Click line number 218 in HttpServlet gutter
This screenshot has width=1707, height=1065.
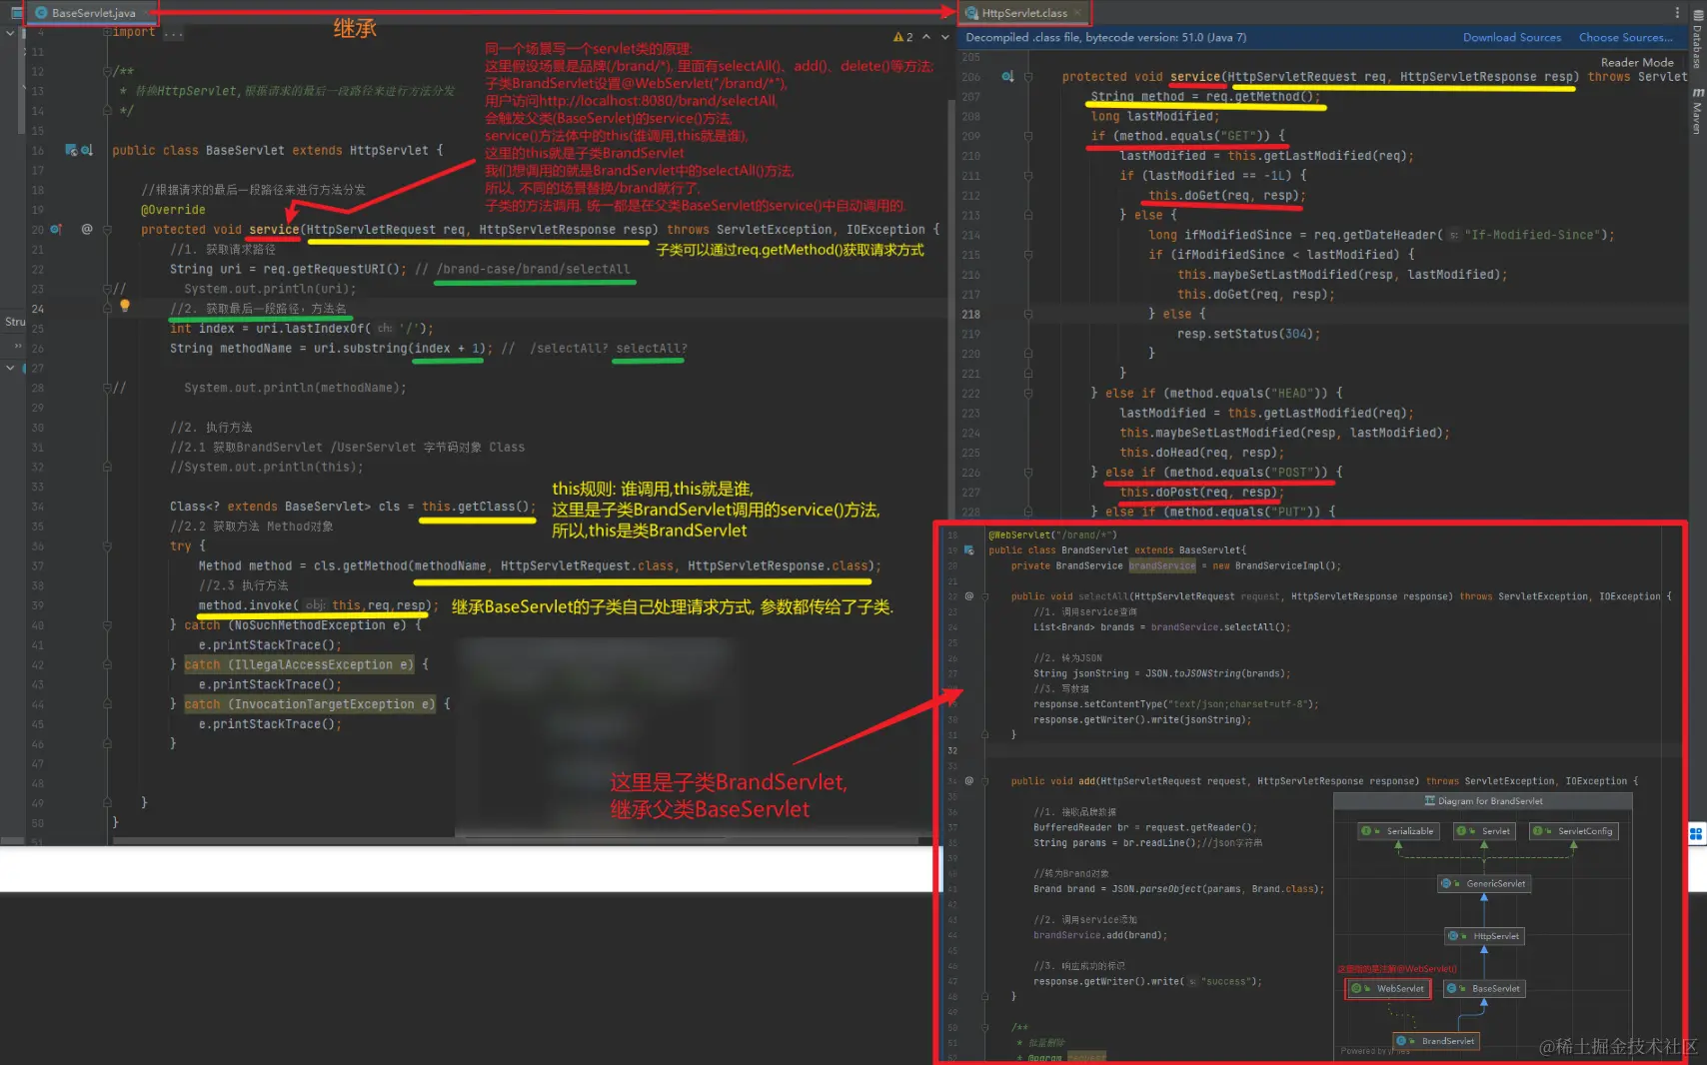point(970,315)
